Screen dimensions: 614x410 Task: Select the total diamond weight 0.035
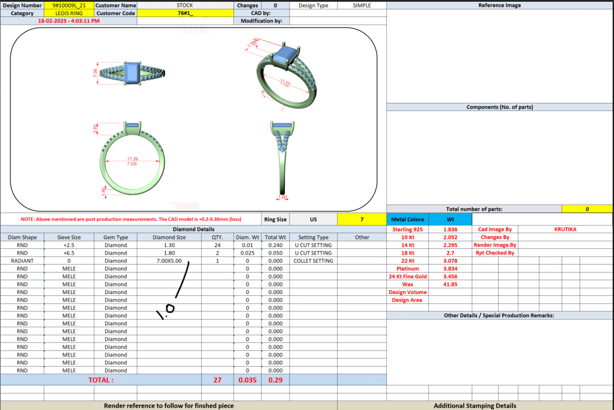[x=248, y=380]
